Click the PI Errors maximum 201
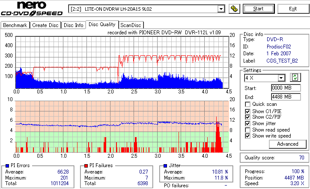 pyautogui.click(x=64, y=178)
